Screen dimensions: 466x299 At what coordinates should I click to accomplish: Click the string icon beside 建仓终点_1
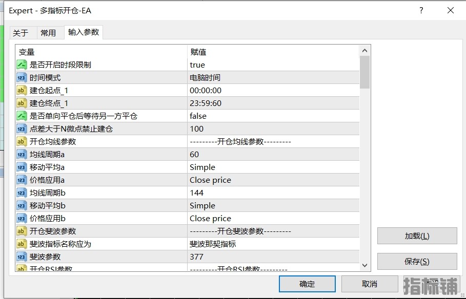(22, 103)
